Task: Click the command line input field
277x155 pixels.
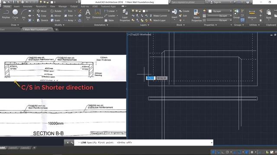Action: point(143,143)
